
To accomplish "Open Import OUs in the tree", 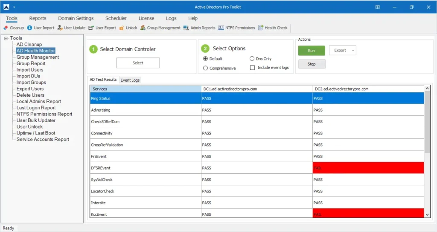I will (28, 76).
